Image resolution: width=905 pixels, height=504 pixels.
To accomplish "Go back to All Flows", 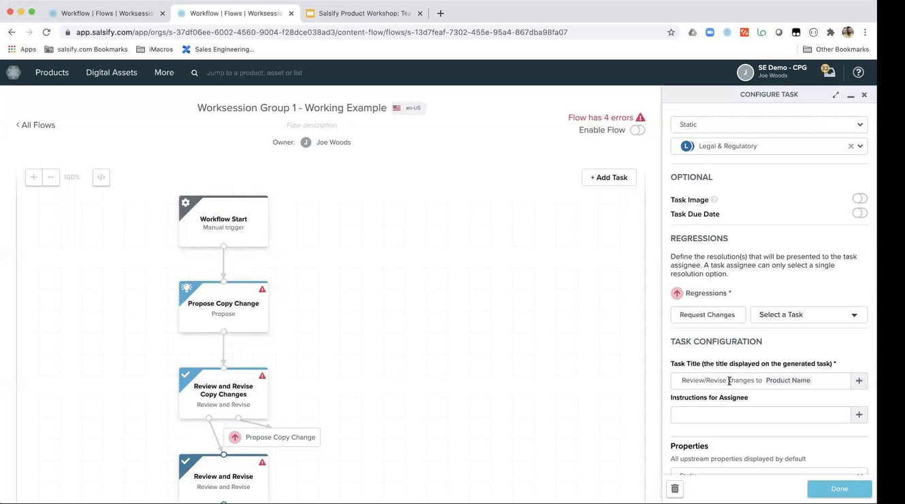I will 35,125.
